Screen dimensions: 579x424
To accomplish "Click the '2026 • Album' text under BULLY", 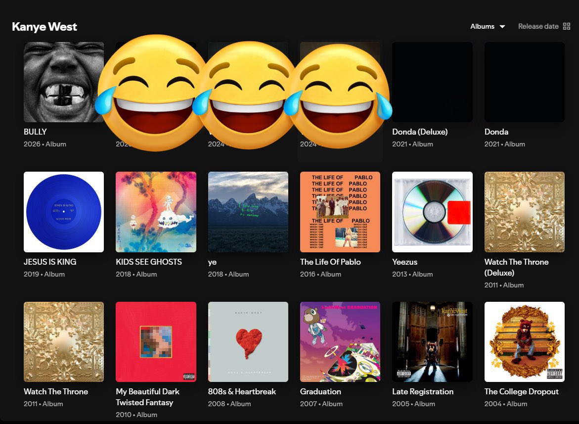I will coord(45,144).
